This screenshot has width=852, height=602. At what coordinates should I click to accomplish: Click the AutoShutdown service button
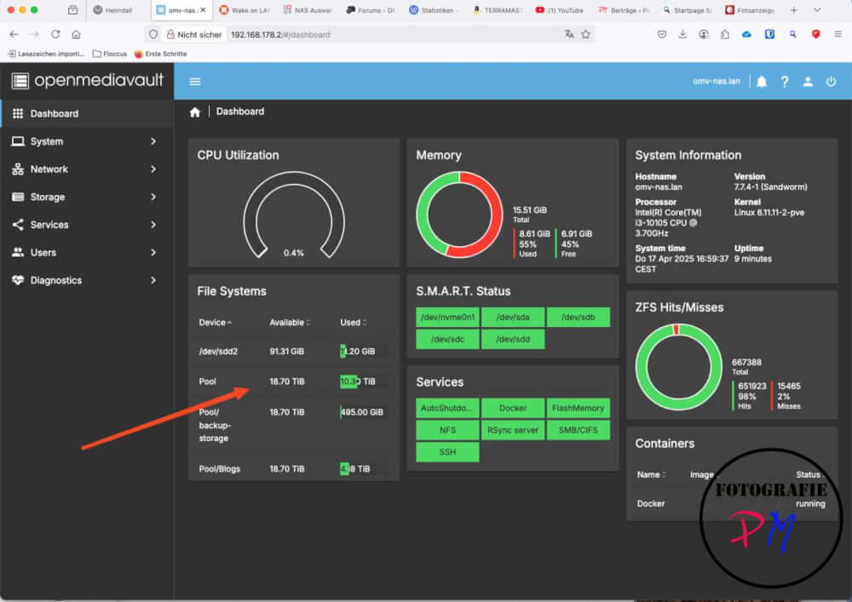(x=447, y=408)
